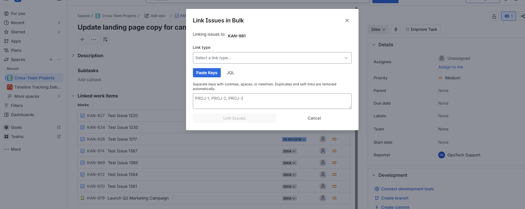Click the story bookmark icon for KAN-979
The width and height of the screenshot is (525, 209).
pyautogui.click(x=83, y=198)
